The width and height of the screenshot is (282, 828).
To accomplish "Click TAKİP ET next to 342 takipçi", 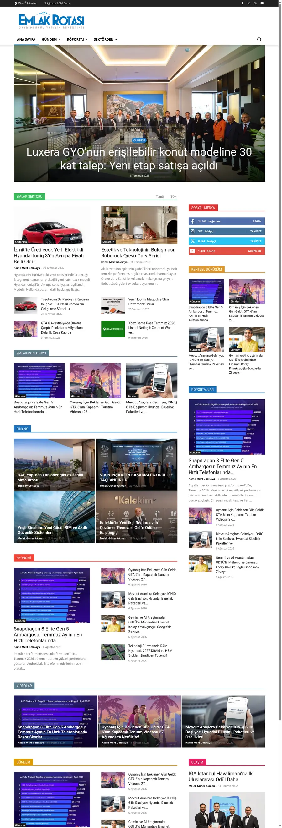I will click(256, 231).
